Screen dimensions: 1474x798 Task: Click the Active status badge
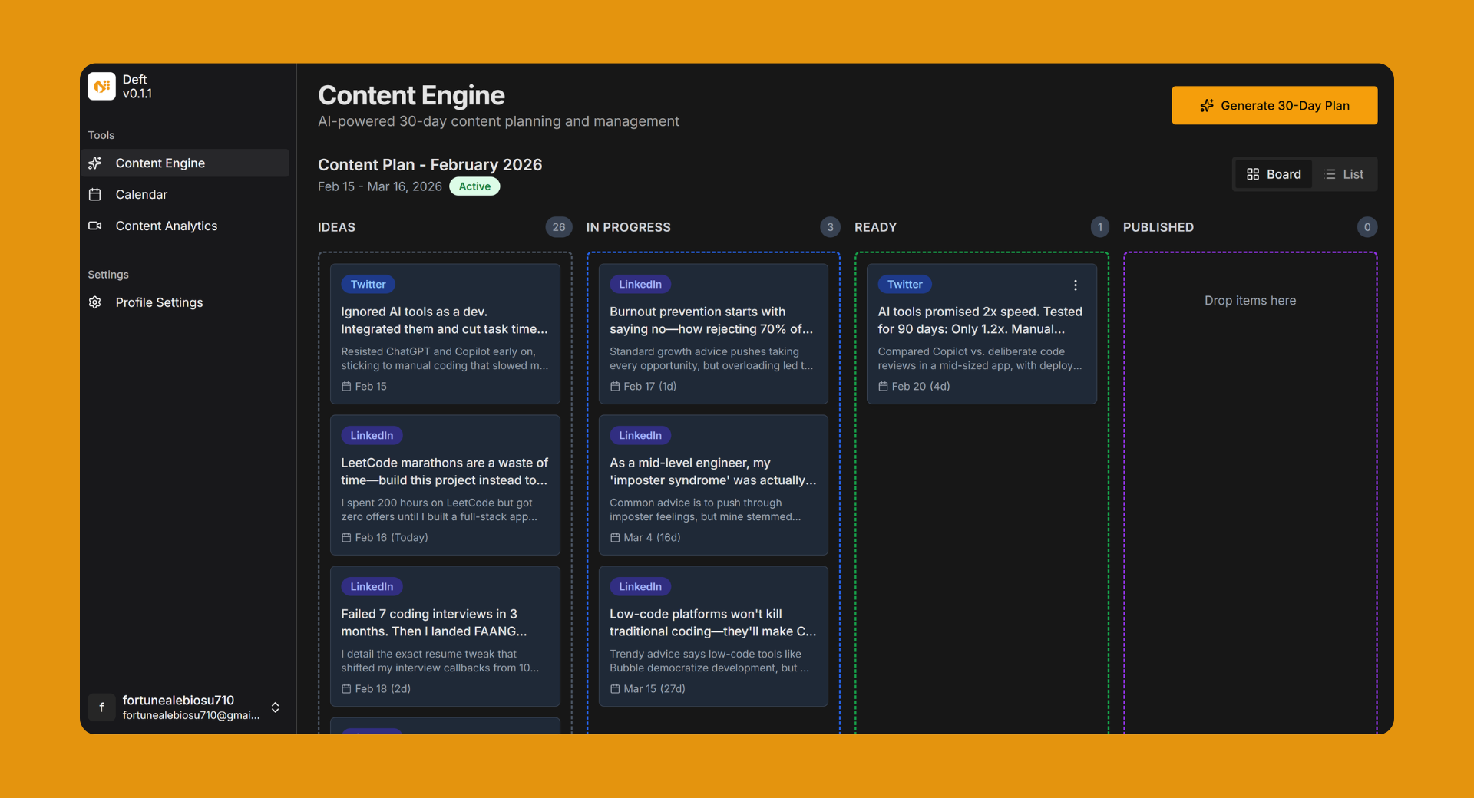[474, 186]
